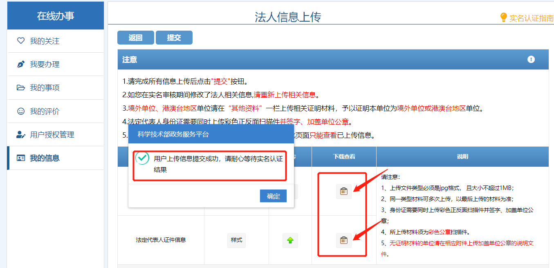
Task: Confirm the dialog with 确定
Action: pyautogui.click(x=273, y=196)
